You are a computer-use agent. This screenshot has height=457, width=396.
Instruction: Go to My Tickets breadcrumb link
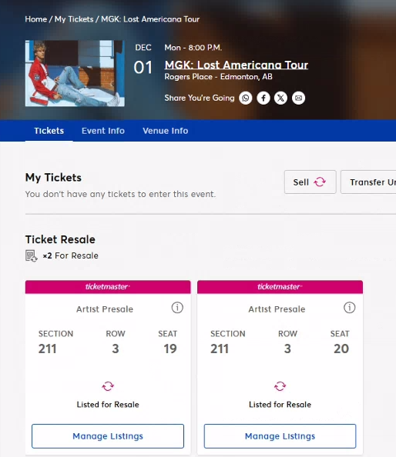coord(74,19)
